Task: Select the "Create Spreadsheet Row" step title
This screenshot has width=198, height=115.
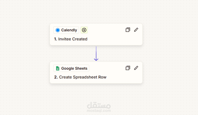Action: coord(83,77)
